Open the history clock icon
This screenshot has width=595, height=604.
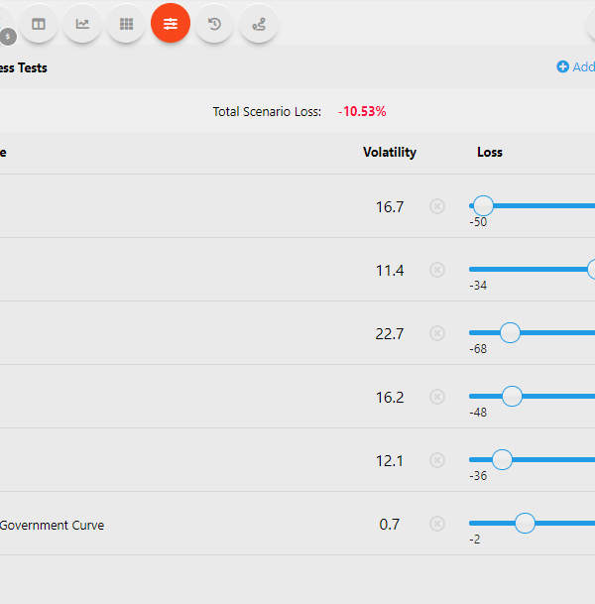click(x=214, y=24)
